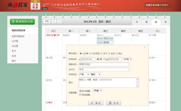Click the start date field 2012-01-04
The image size is (181, 111).
(88, 59)
